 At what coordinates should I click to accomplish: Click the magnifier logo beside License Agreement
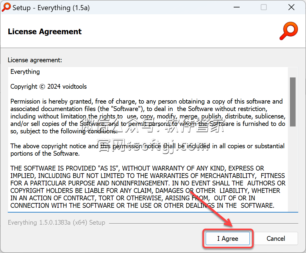[289, 31]
